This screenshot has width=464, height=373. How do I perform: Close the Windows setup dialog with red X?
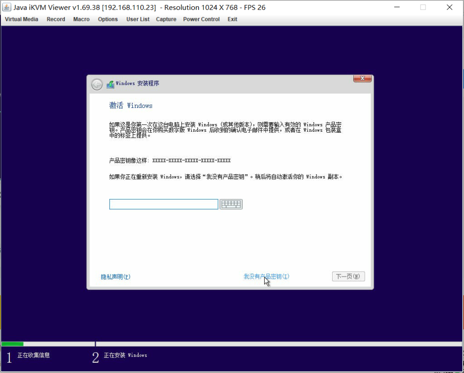(x=362, y=79)
